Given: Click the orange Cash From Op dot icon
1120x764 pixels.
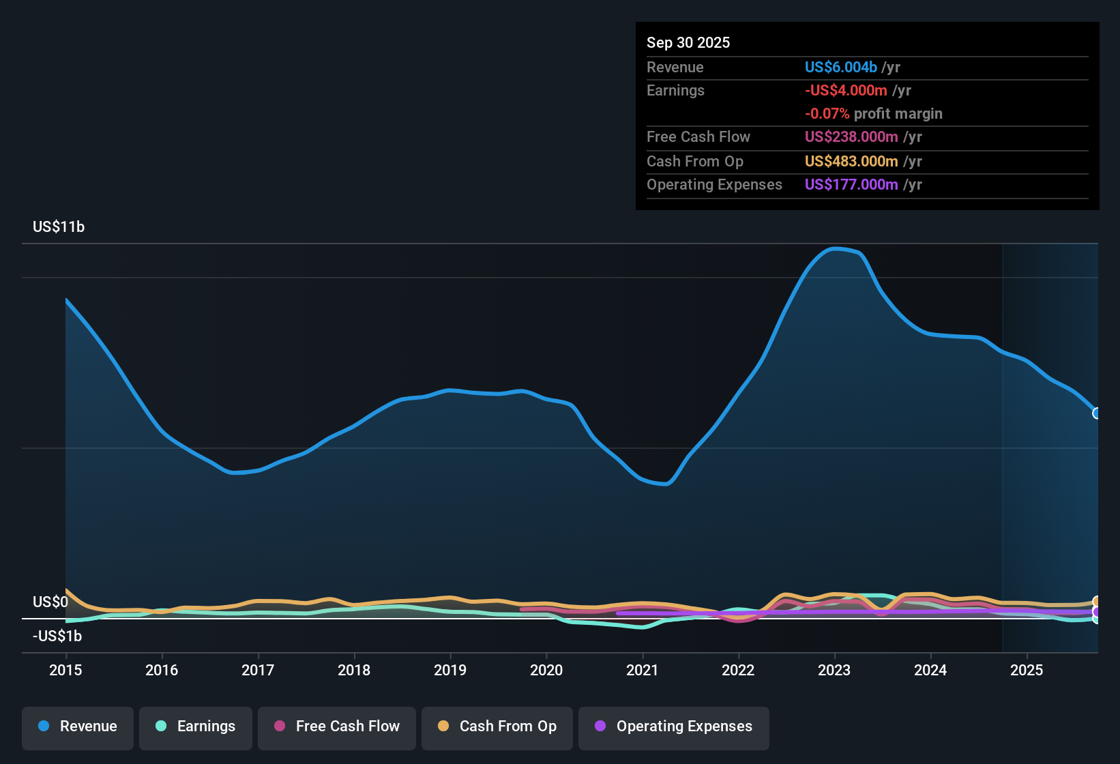Looking at the screenshot, I should [443, 726].
